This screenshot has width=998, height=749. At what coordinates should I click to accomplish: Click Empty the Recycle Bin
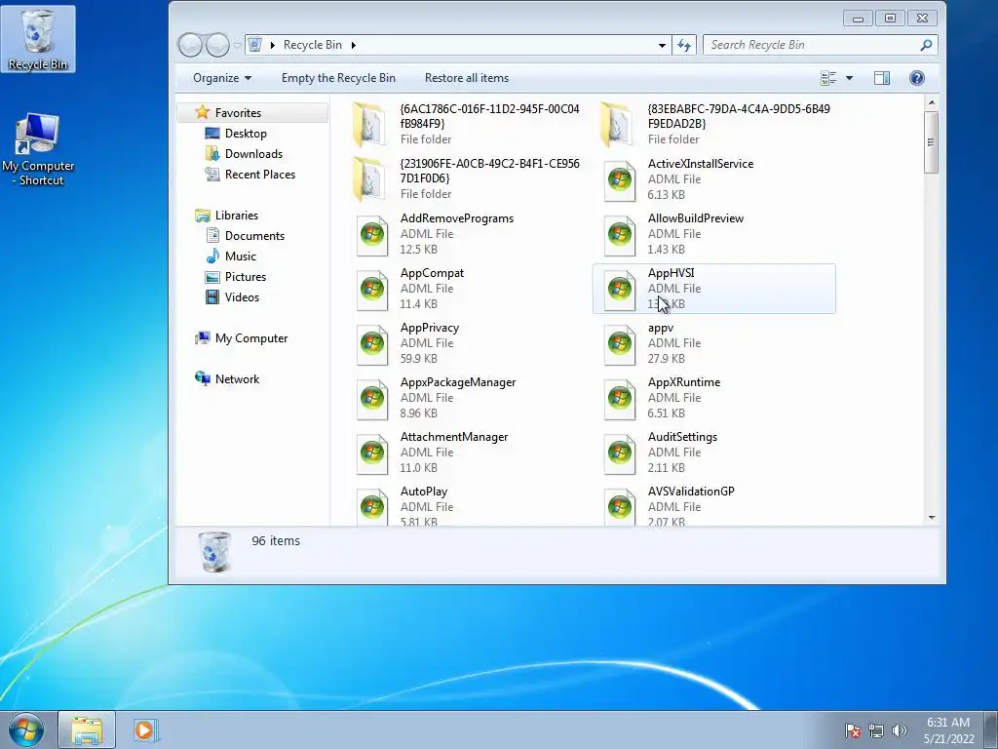coord(338,78)
